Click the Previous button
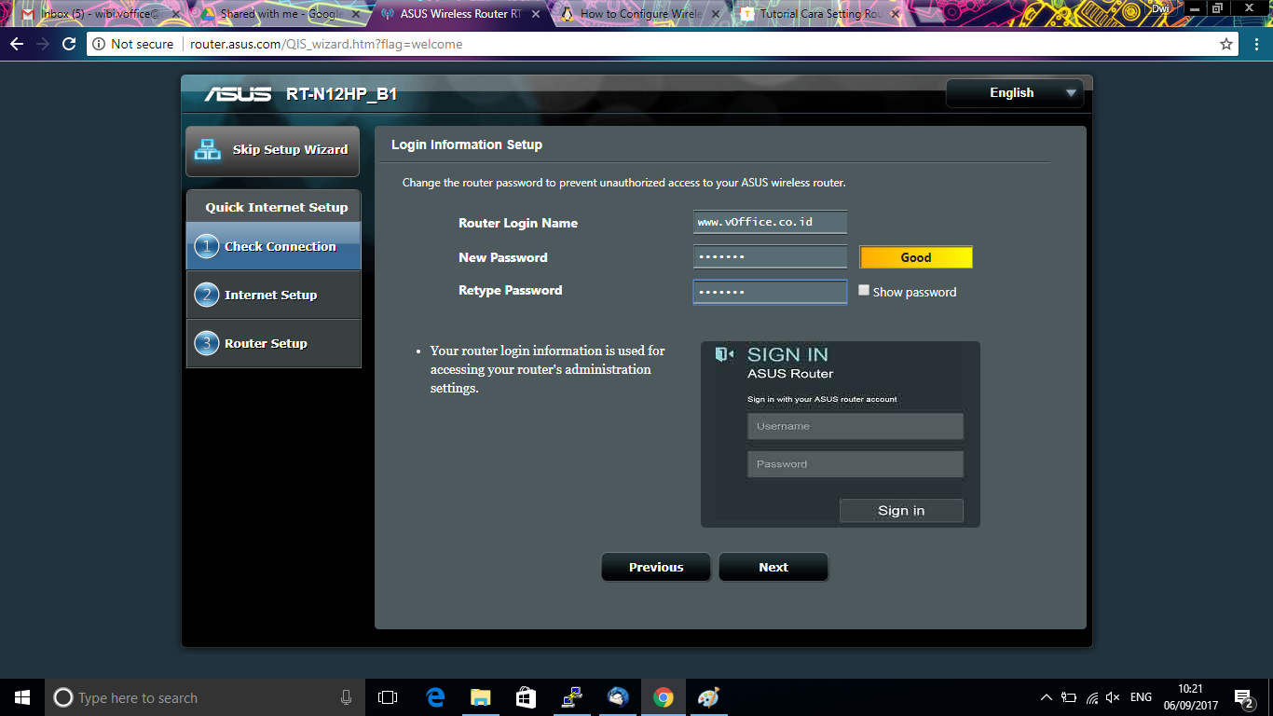 (655, 567)
